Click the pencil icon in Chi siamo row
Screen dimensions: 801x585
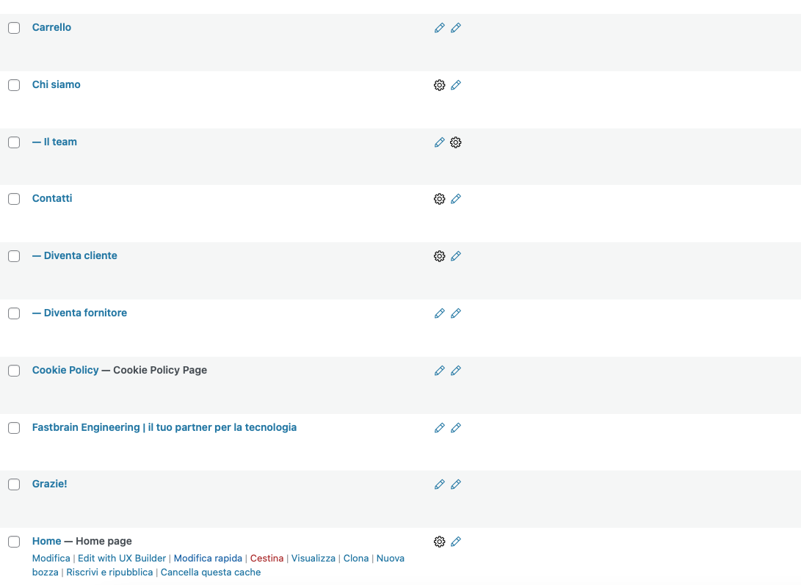coord(456,85)
